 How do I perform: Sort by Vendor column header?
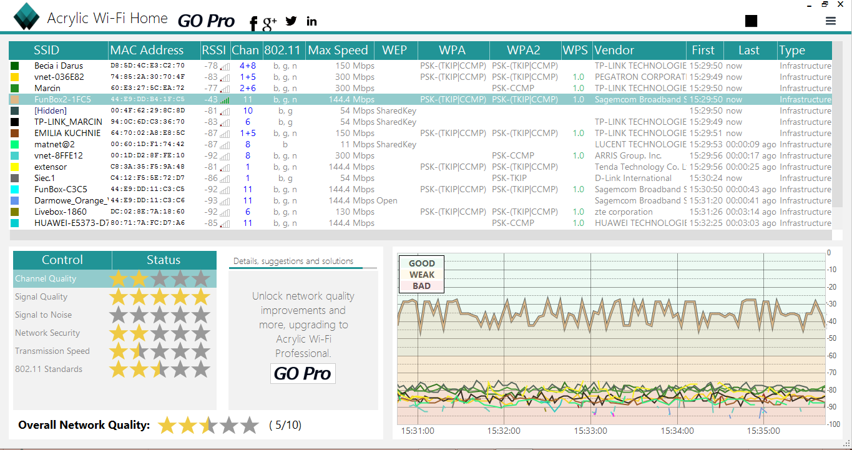coord(639,51)
